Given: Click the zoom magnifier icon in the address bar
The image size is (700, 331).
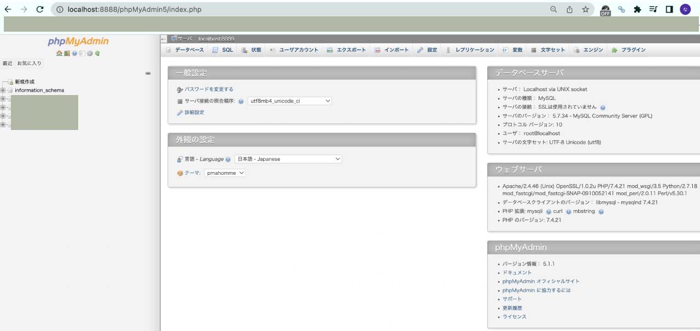Looking at the screenshot, I should [553, 9].
